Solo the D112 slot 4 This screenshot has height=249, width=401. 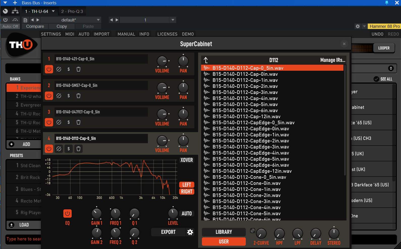[69, 149]
